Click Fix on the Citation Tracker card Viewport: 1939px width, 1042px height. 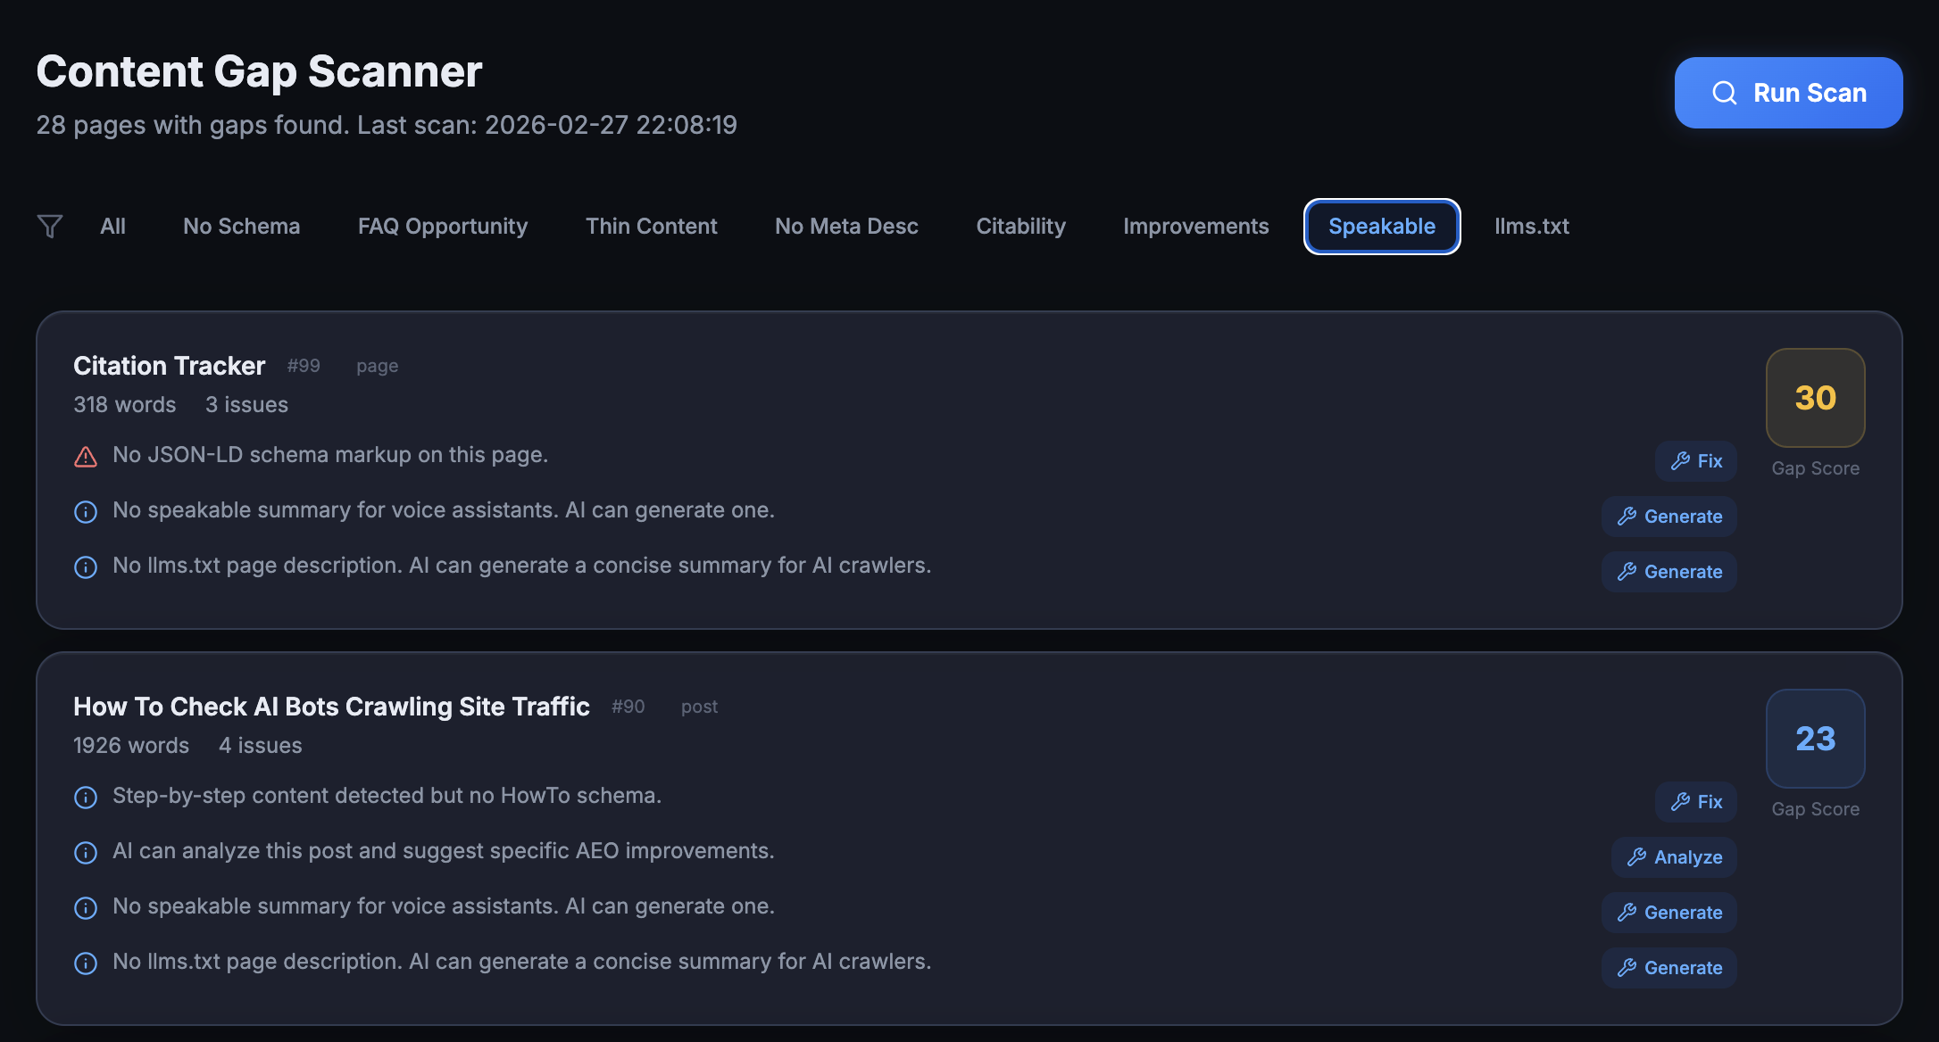(x=1695, y=461)
